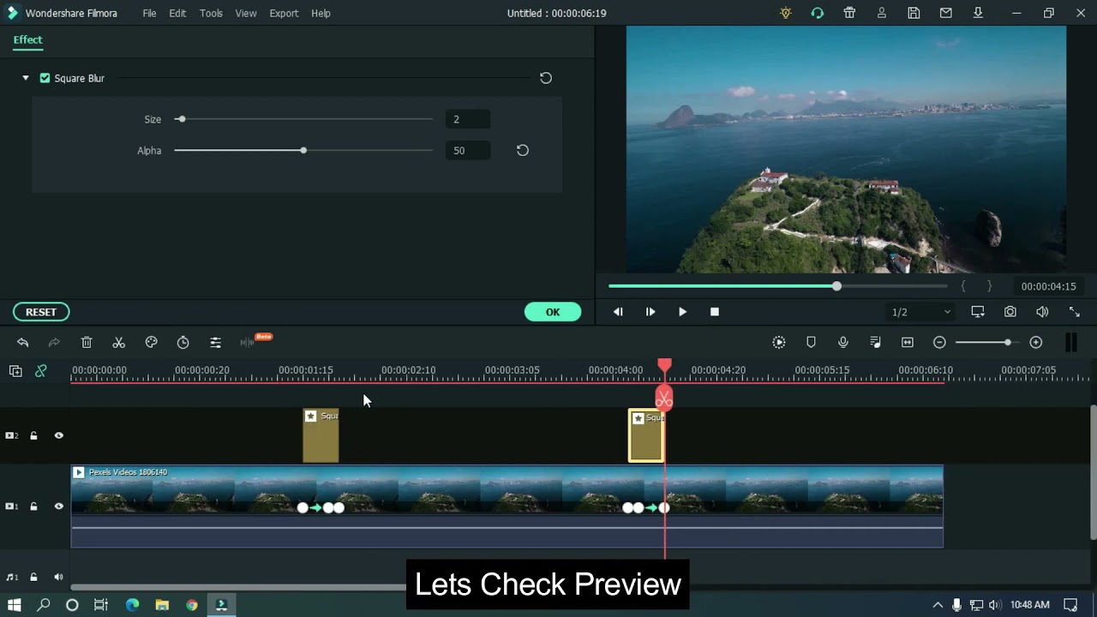This screenshot has height=617, width=1097.
Task: Click the Size value field
Action: tap(468, 119)
